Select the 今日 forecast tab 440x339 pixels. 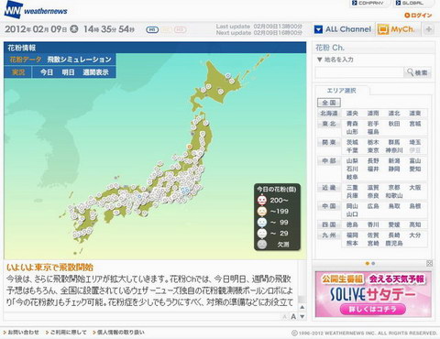(47, 72)
